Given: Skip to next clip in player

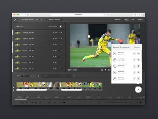Looking at the screenshot, I should click(x=109, y=70).
